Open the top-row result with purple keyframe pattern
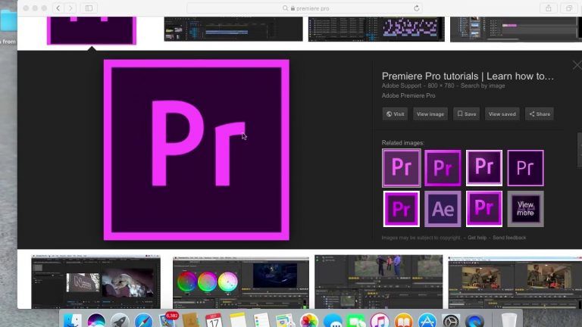 coord(377,29)
